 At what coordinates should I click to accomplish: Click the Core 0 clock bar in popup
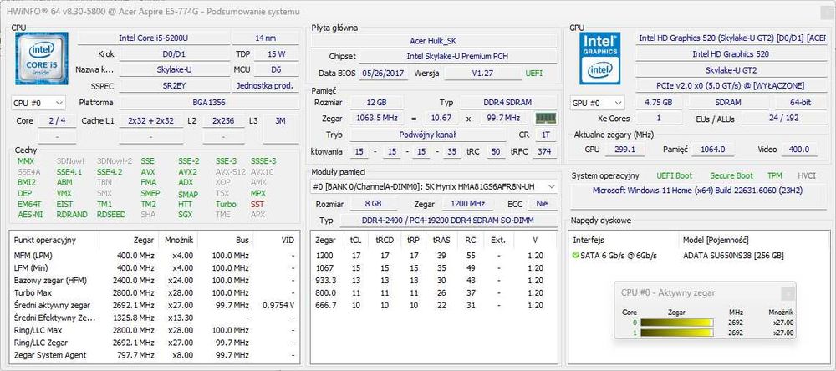[676, 323]
